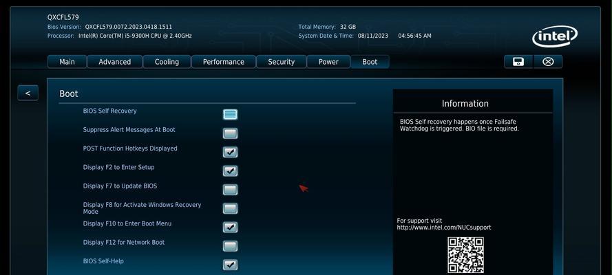This screenshot has height=275, width=612.
Task: Click the system time 04:56:45 AM
Action: (x=414, y=36)
